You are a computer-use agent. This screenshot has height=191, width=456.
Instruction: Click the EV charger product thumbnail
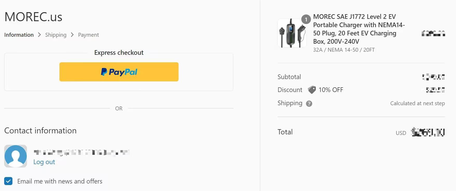coord(292,33)
